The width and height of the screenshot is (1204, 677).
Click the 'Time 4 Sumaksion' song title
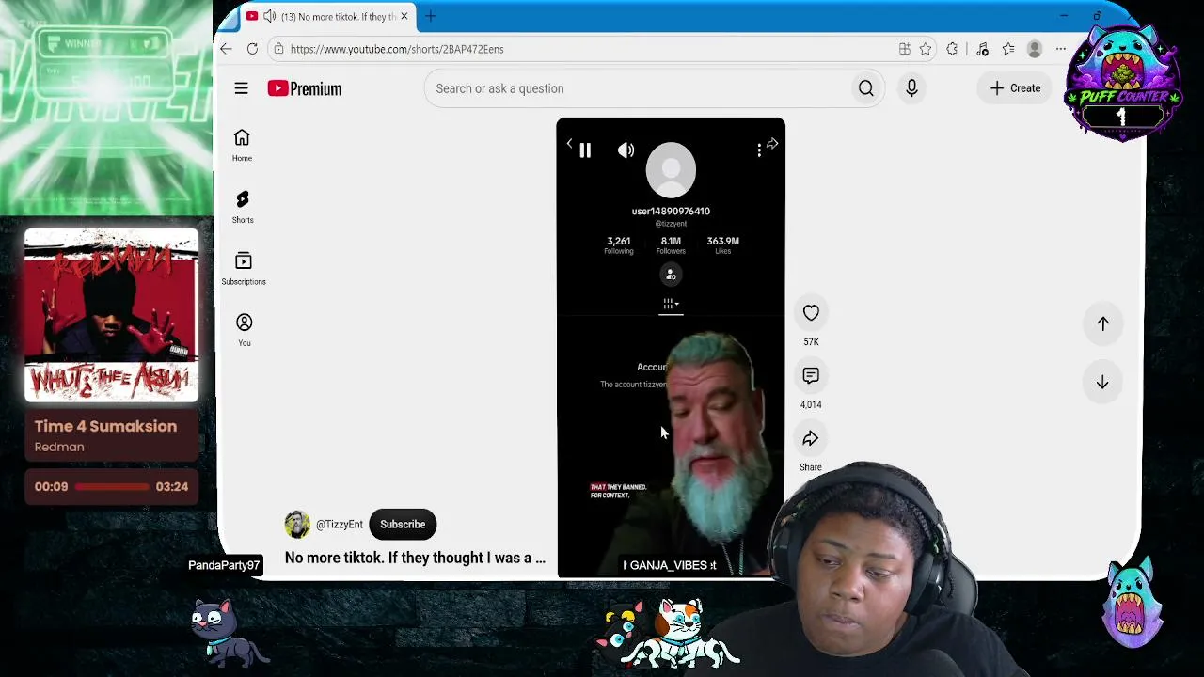105,426
